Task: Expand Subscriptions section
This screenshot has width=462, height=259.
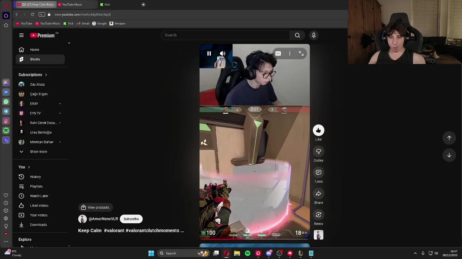Action: pos(33,75)
